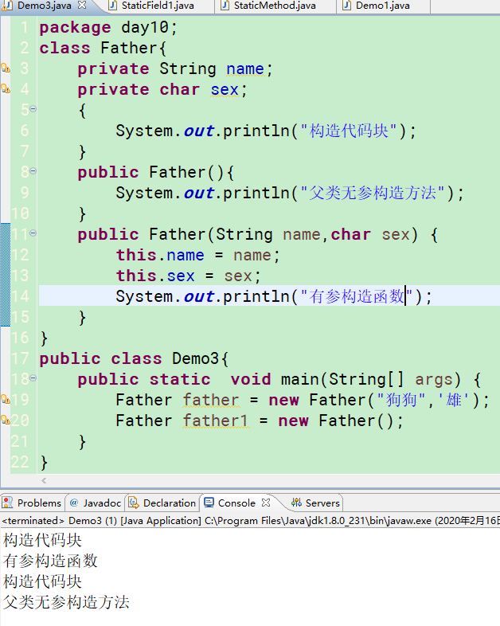This screenshot has height=626, width=500.
Task: Click the warning marker on line 4
Action: pyautogui.click(x=6, y=88)
